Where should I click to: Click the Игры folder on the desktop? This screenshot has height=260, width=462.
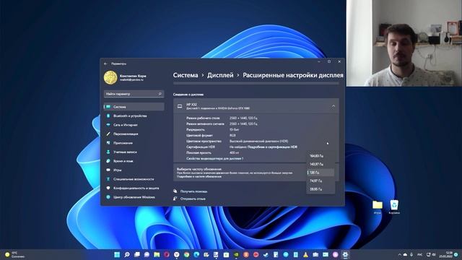coord(377,207)
